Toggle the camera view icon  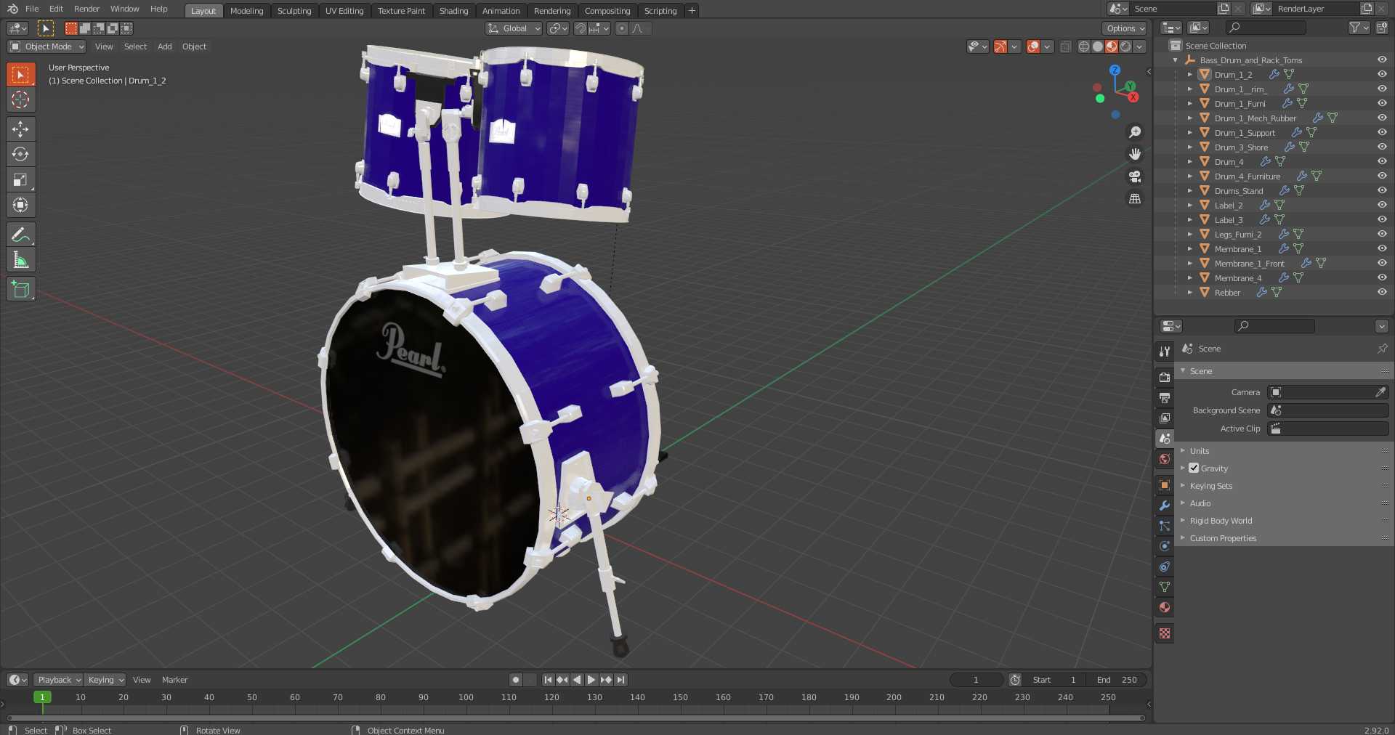[x=1134, y=176]
